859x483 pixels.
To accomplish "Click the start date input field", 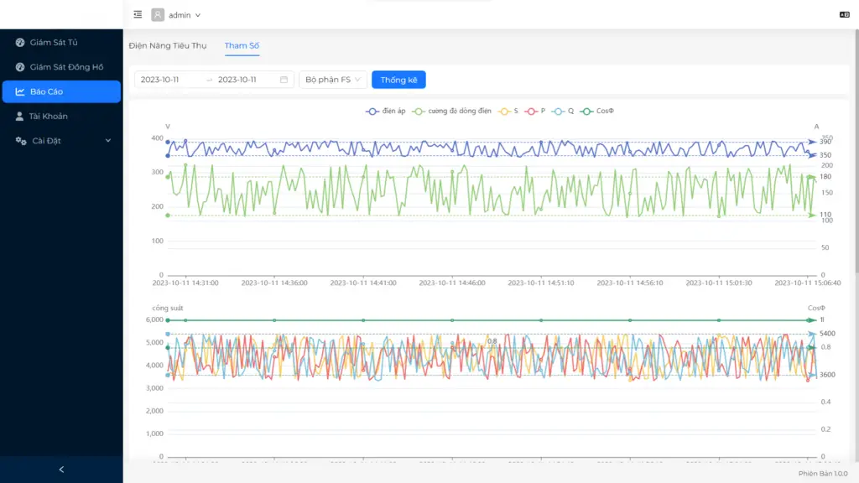I will (168, 80).
